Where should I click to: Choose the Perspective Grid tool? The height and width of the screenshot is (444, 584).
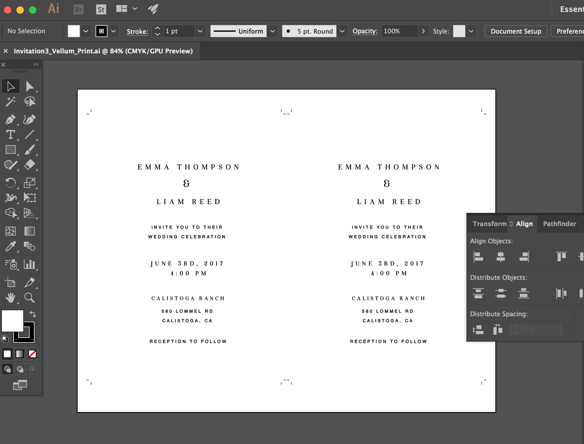(x=30, y=213)
